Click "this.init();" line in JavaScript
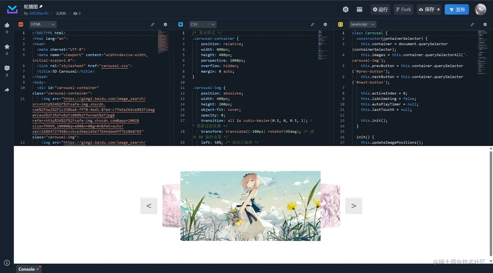The height and width of the screenshot is (273, 493). 374,120
